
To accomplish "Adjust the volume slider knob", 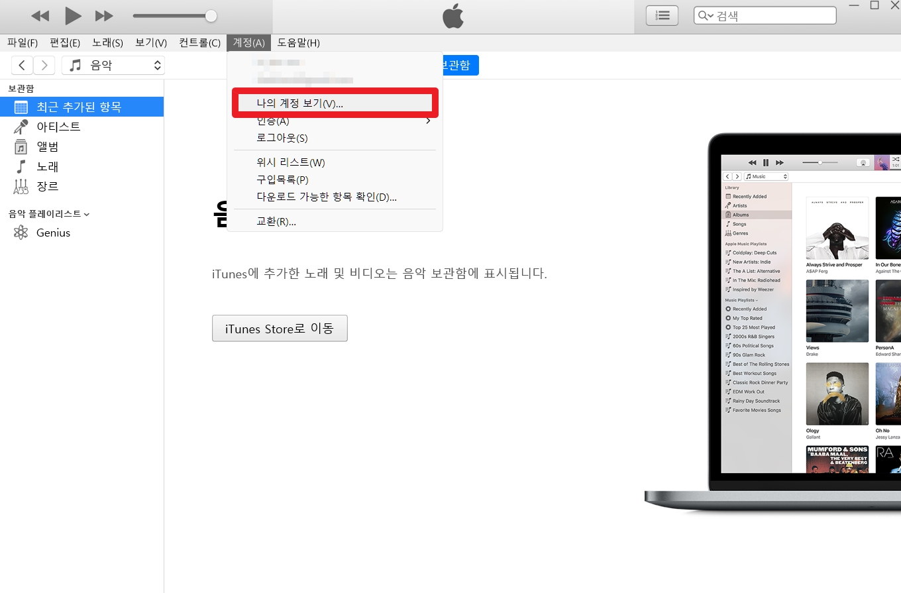I will click(211, 16).
